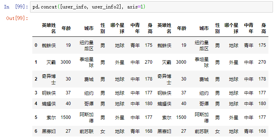
Task: Select the right 外星 cell in 索尔 row
Action: 234,117
